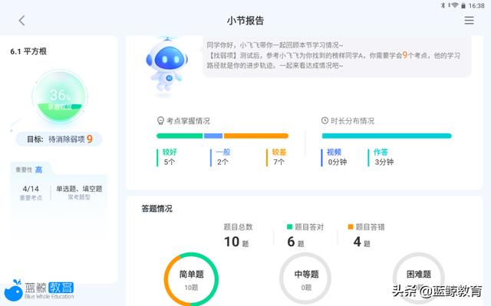This screenshot has height=306, width=491.
Task: Click the lightbulb icon beside 考点掌握情况
Action: [x=160, y=121]
